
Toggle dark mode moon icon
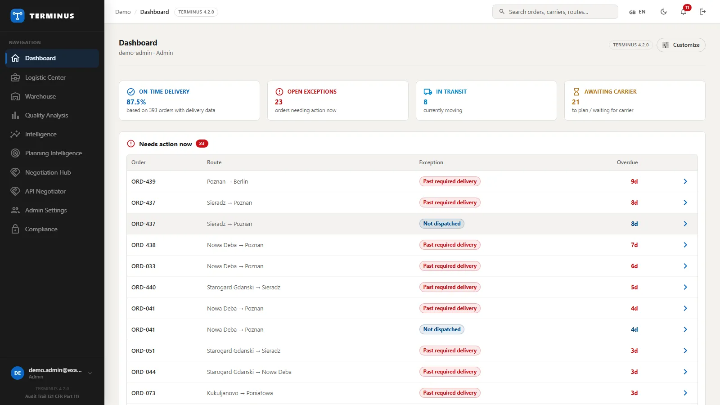point(663,12)
